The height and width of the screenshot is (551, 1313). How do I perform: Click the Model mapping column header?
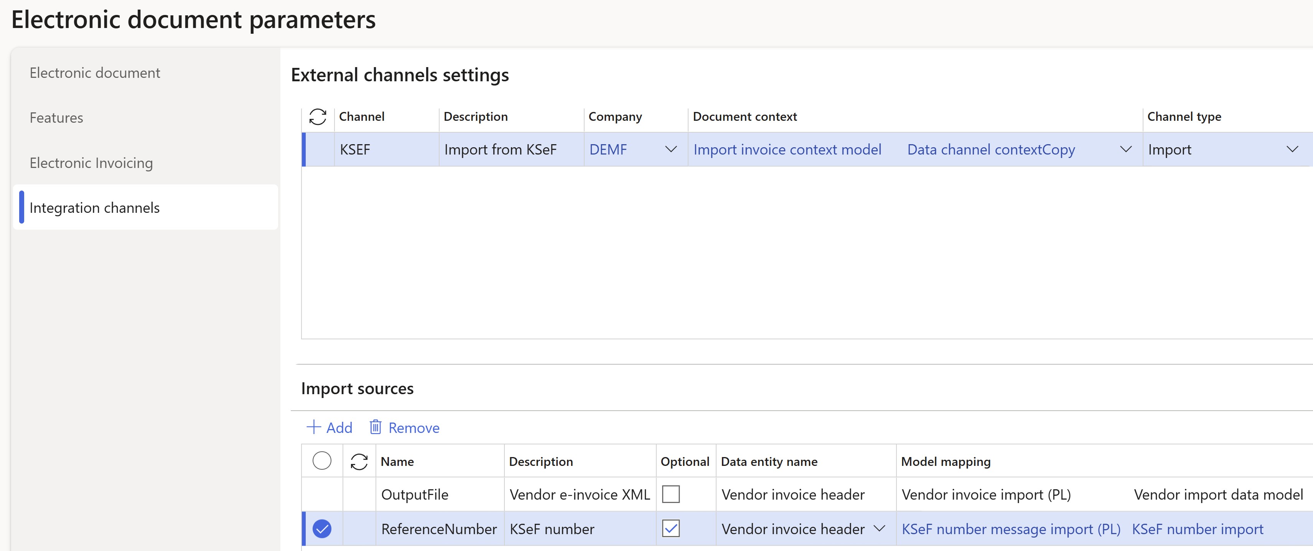(946, 461)
